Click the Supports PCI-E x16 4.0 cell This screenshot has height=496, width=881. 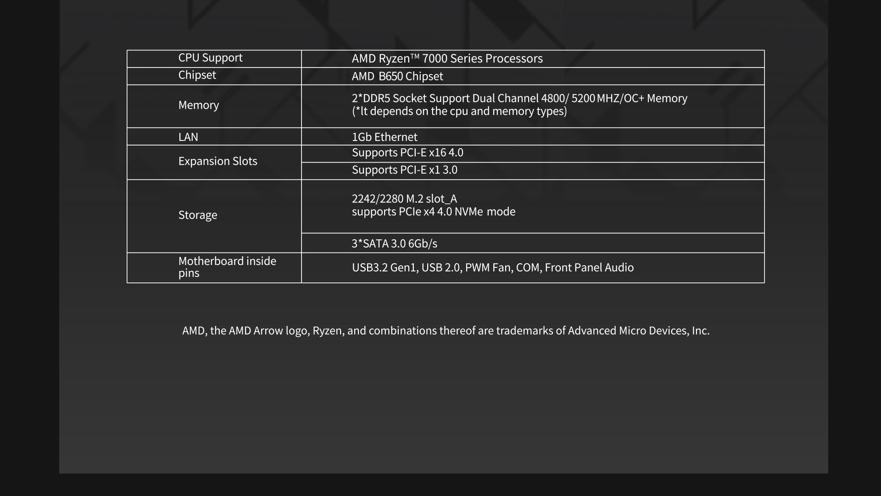tap(407, 152)
